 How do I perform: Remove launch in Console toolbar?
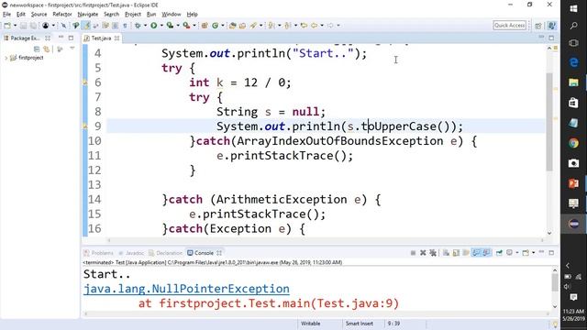(423, 253)
